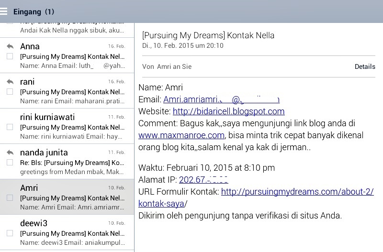Open the www.maxmanroe.com link

tap(181, 135)
